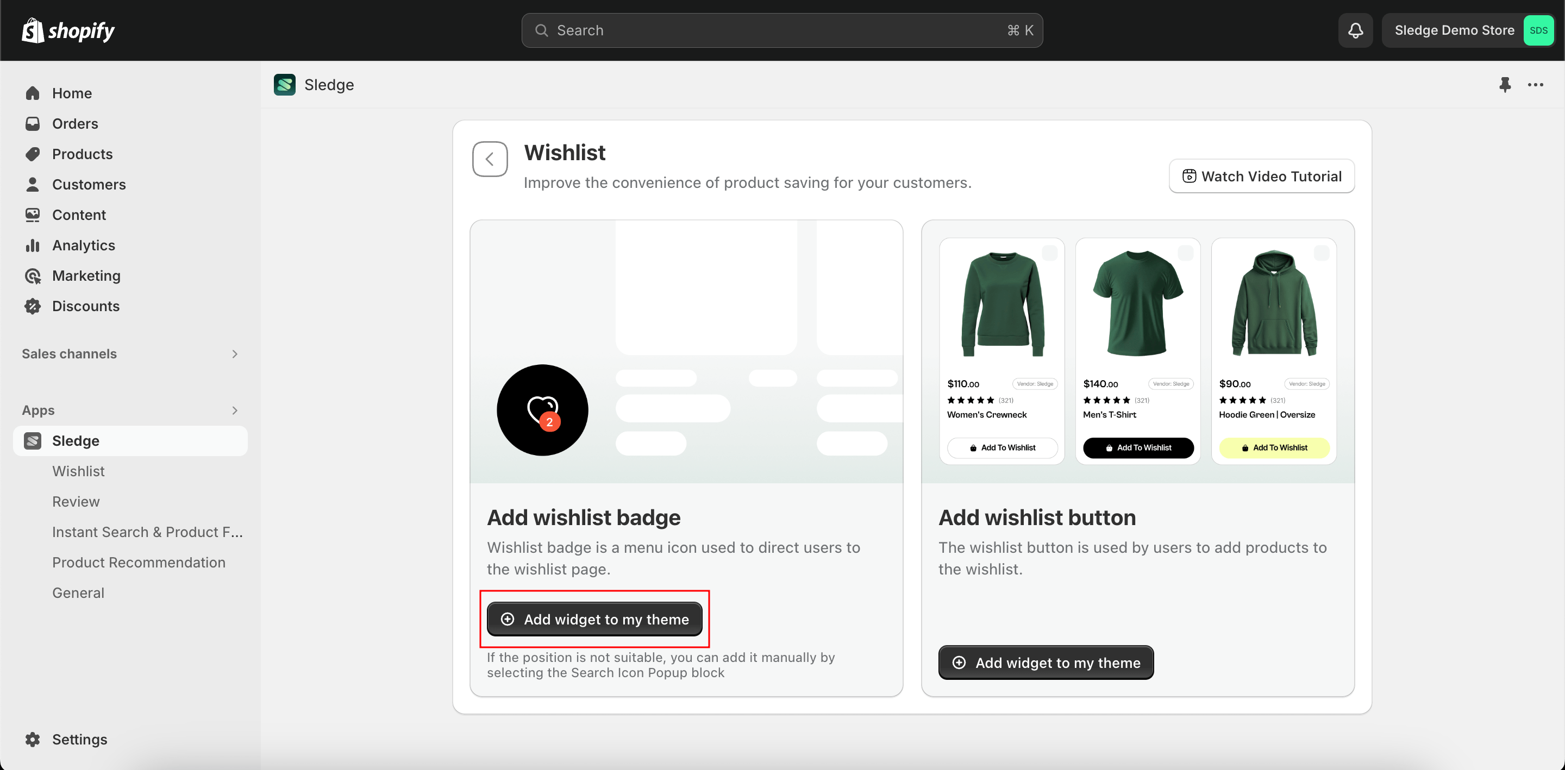Screen dimensions: 1565x770
Task: Go to the Review submenu item
Action: (76, 502)
